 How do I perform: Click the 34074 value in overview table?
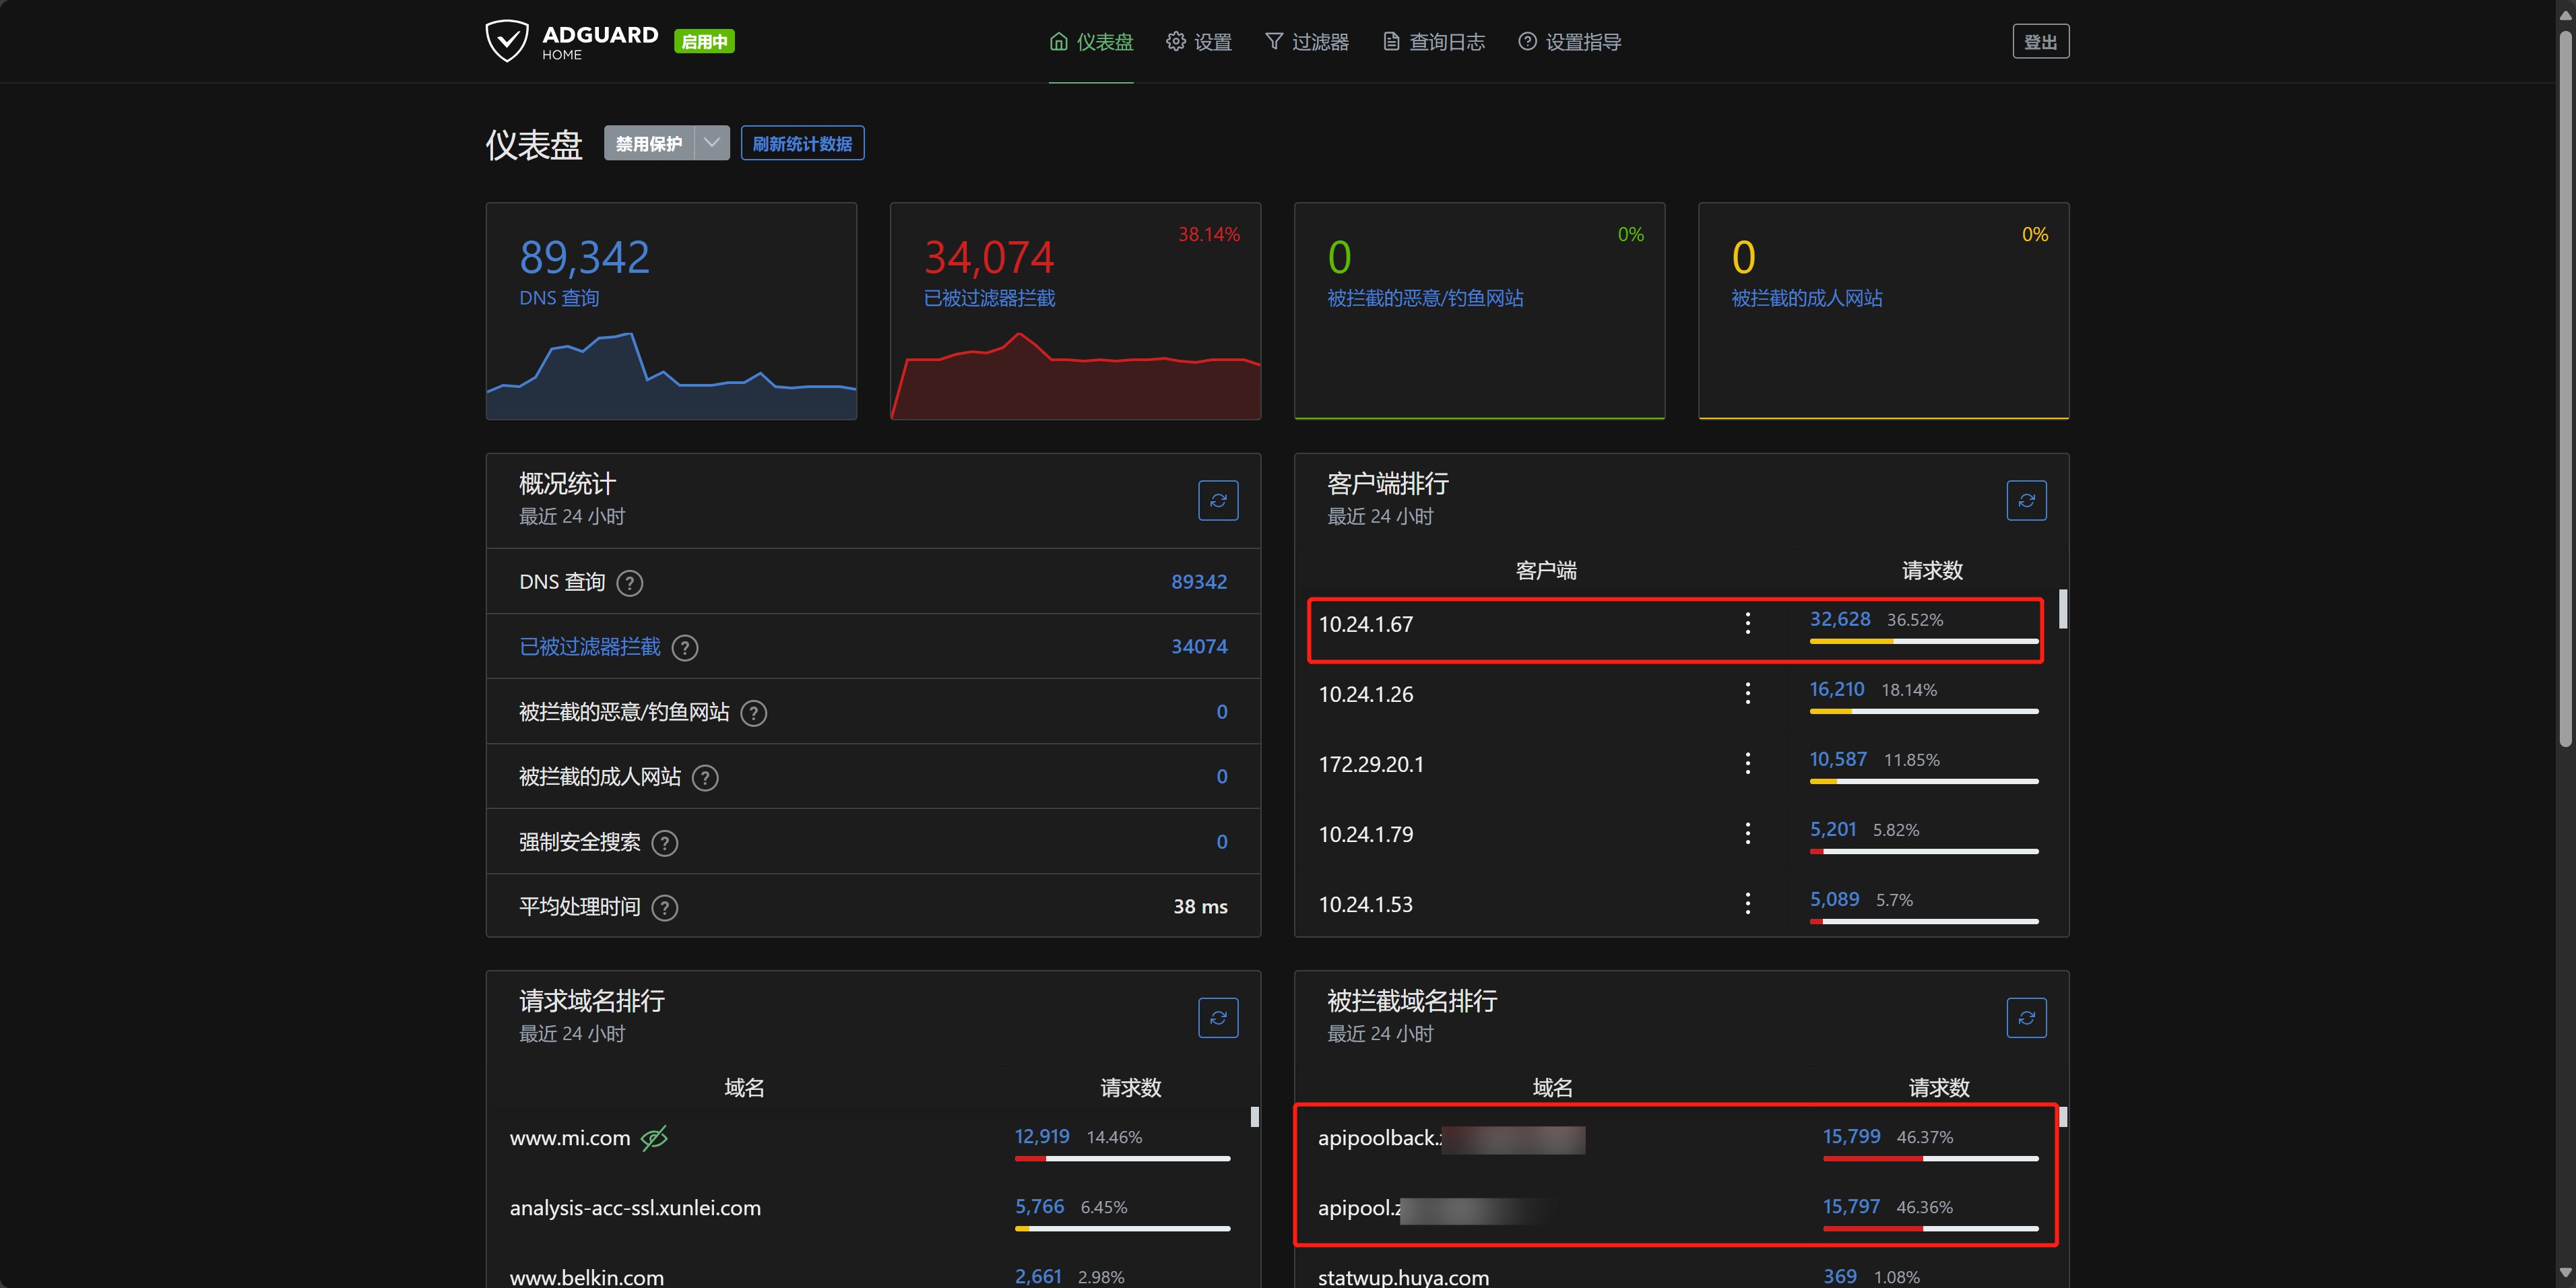point(1199,647)
